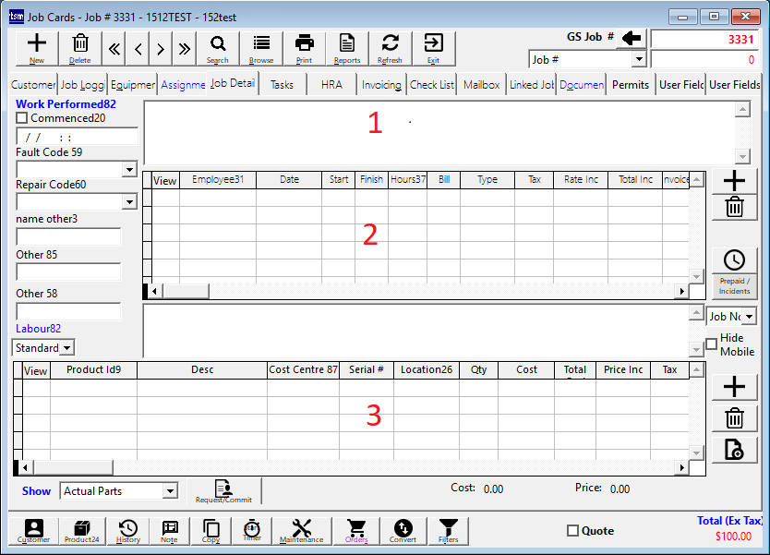Open the Search magnifier tool
Image resolution: width=770 pixels, height=555 pixels.
click(x=217, y=46)
